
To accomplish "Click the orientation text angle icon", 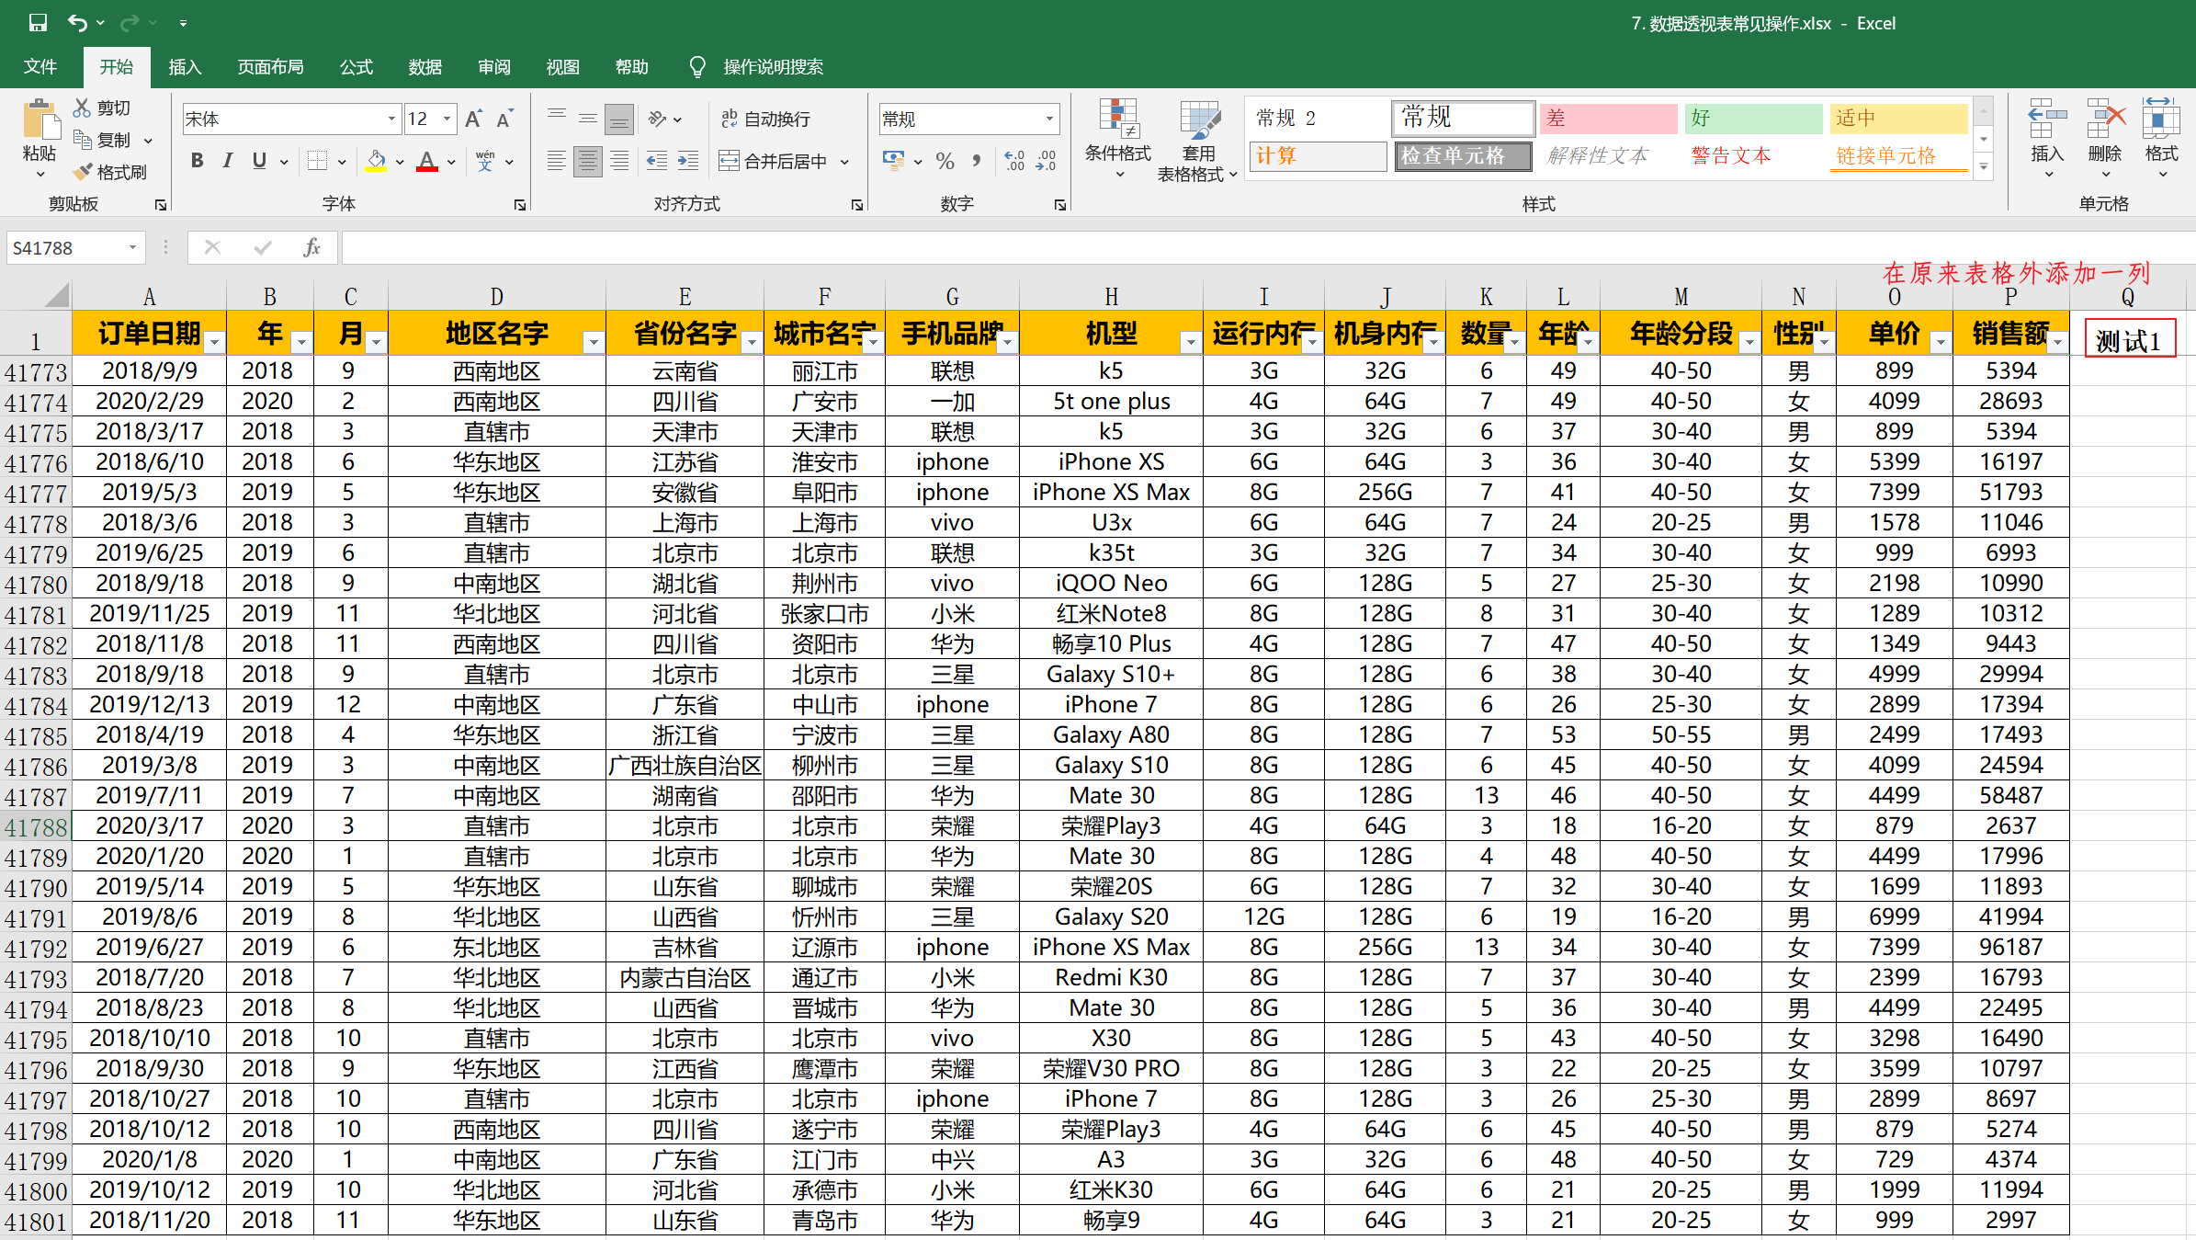I will coord(657,119).
